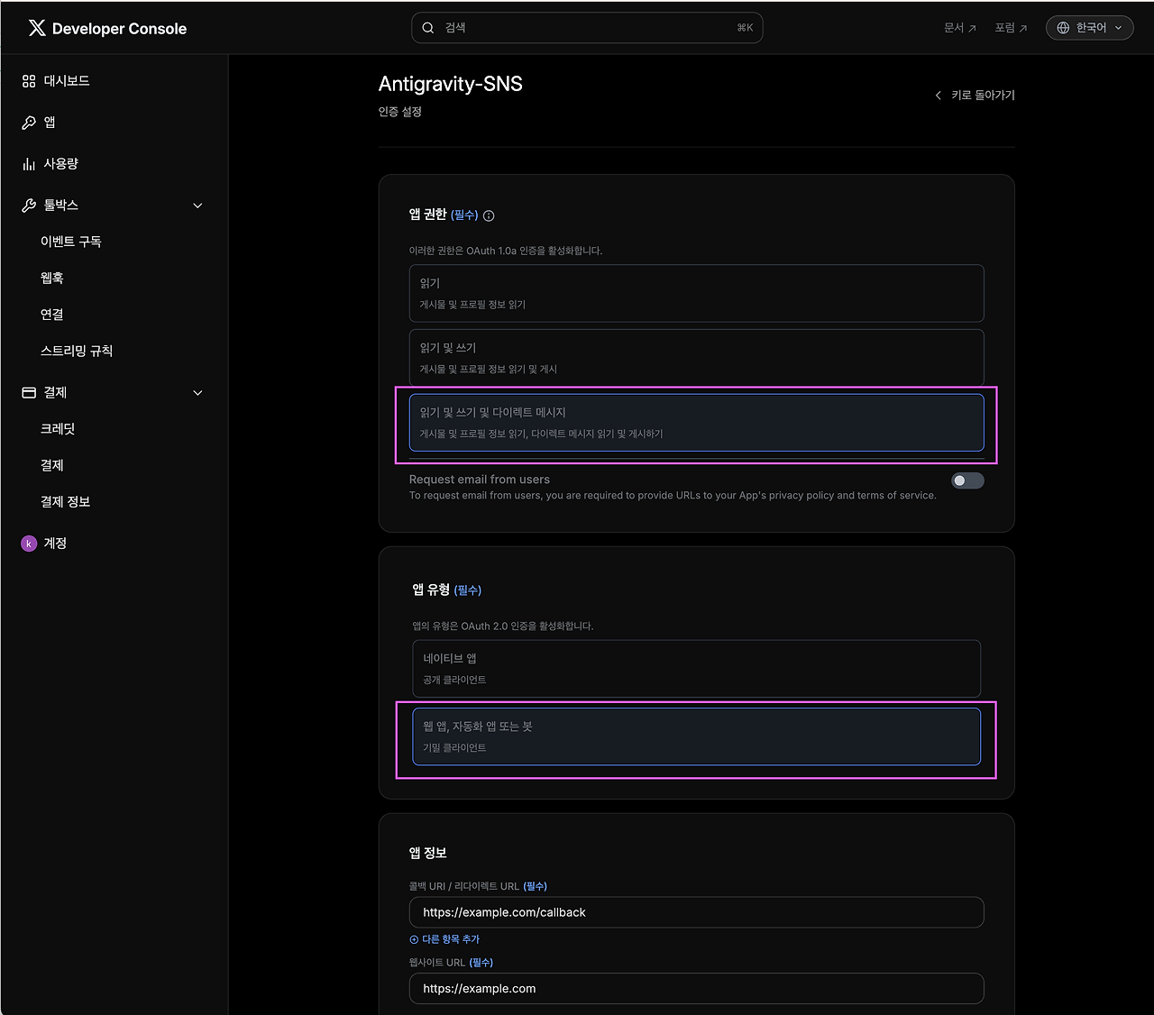1154x1015 pixels.
Task: Open the 한국어 language dropdown
Action: tap(1089, 28)
